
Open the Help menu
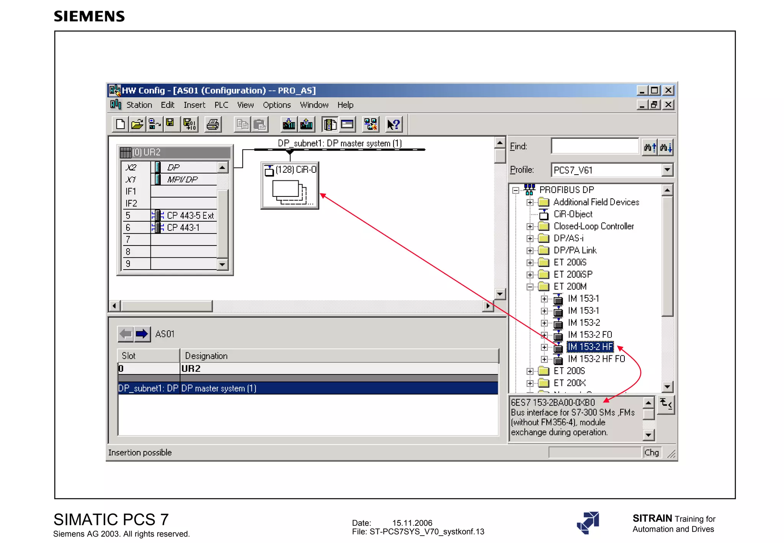[x=345, y=105]
